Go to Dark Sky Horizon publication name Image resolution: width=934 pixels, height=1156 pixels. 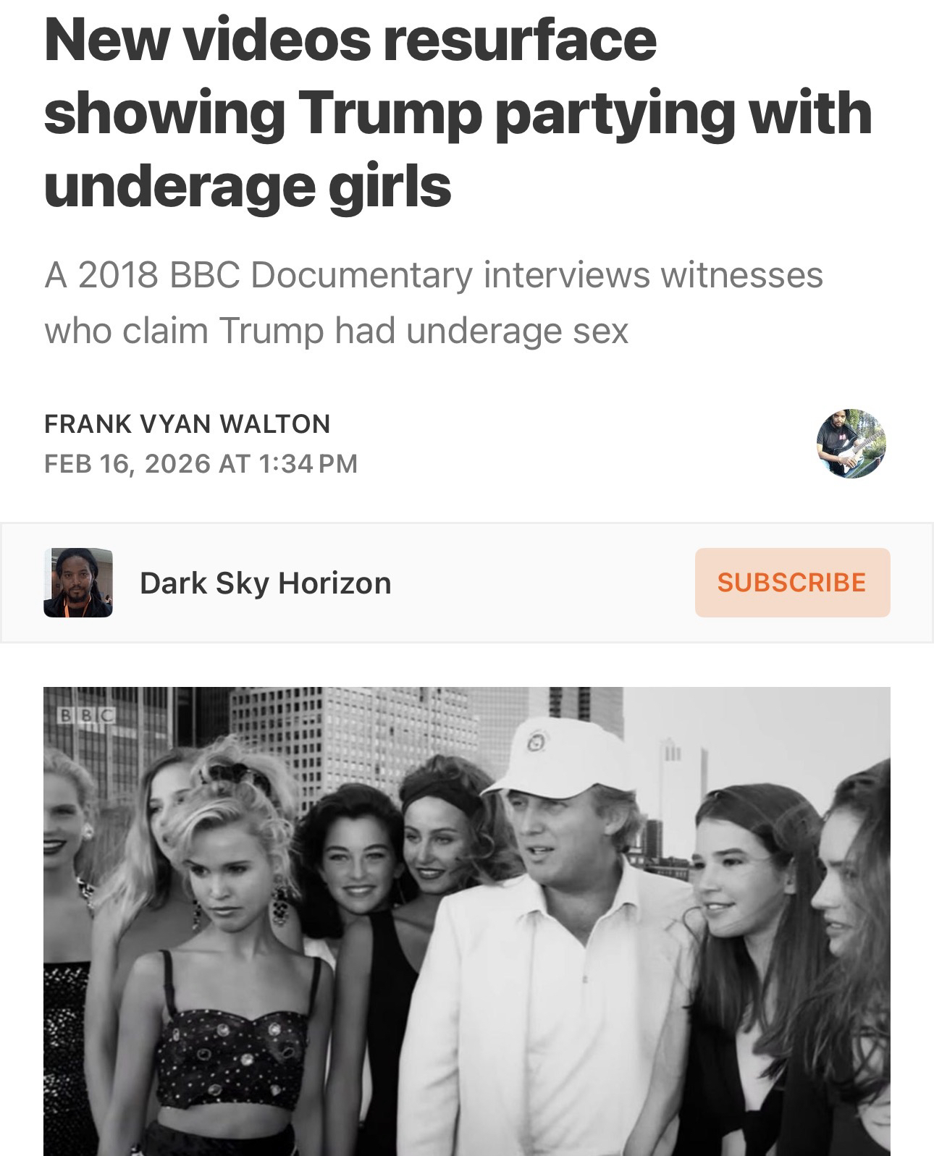265,583
